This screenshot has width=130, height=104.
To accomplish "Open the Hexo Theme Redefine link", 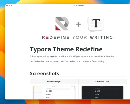I will (x=104, y=56).
